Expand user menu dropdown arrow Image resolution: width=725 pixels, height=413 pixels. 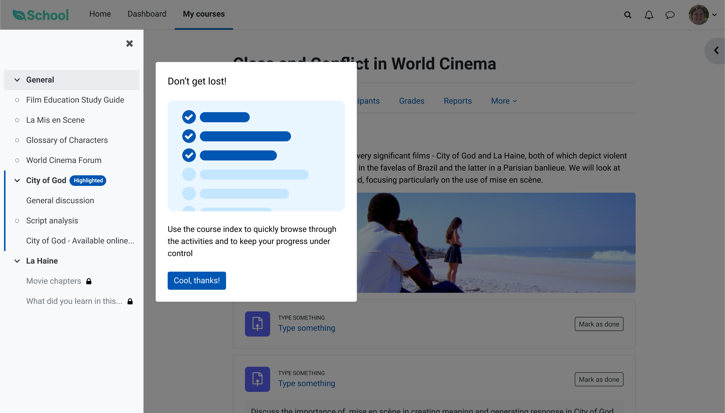click(x=714, y=15)
